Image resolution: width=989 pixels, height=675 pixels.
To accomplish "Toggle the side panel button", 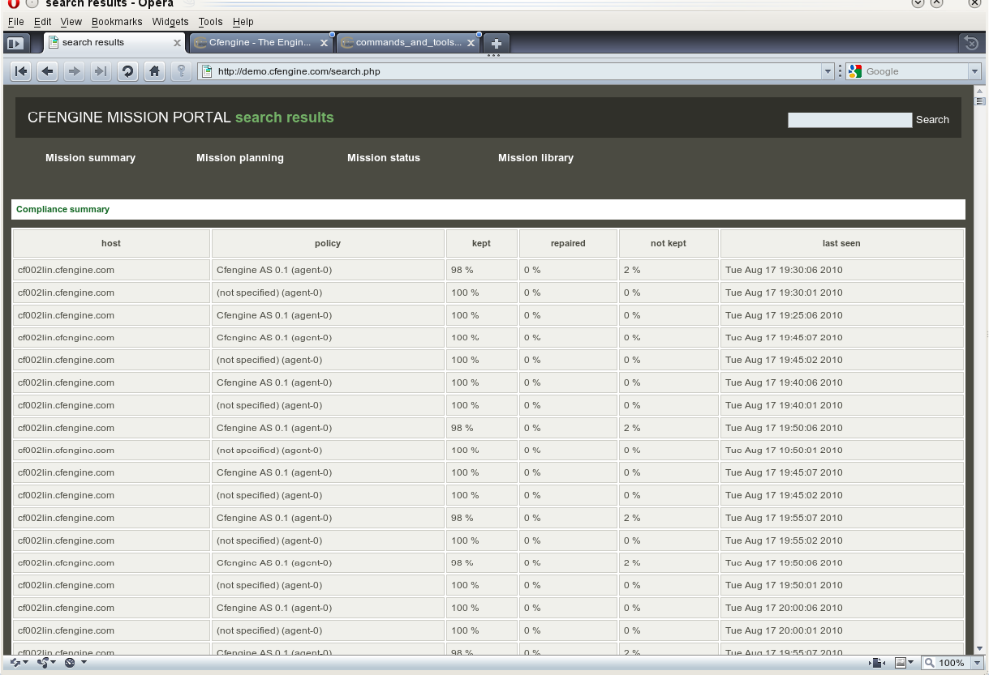I will (x=15, y=43).
